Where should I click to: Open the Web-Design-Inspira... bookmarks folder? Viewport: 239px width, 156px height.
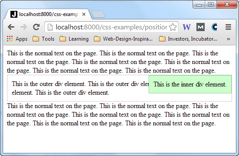click(123, 39)
